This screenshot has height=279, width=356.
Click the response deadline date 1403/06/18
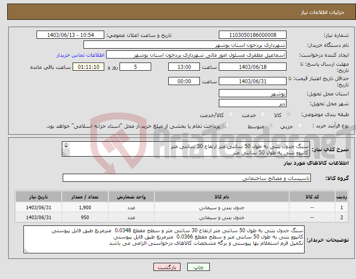(253, 67)
